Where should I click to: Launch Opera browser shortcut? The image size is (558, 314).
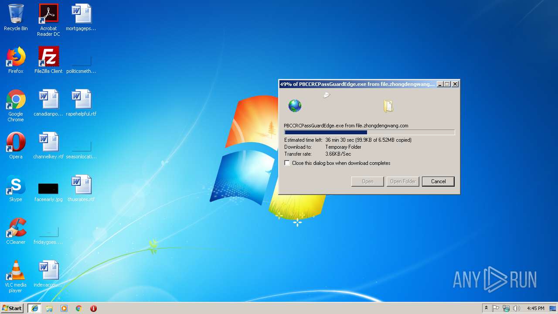[16, 146]
